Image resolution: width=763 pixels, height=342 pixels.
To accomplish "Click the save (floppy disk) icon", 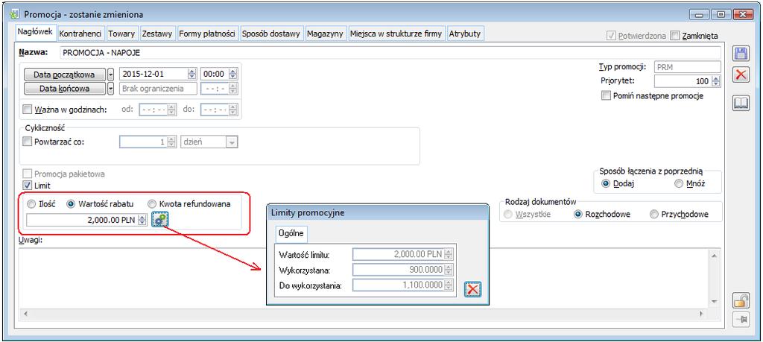I will (x=741, y=54).
